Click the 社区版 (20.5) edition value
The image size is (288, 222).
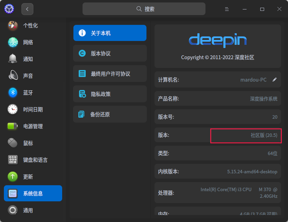click(264, 135)
